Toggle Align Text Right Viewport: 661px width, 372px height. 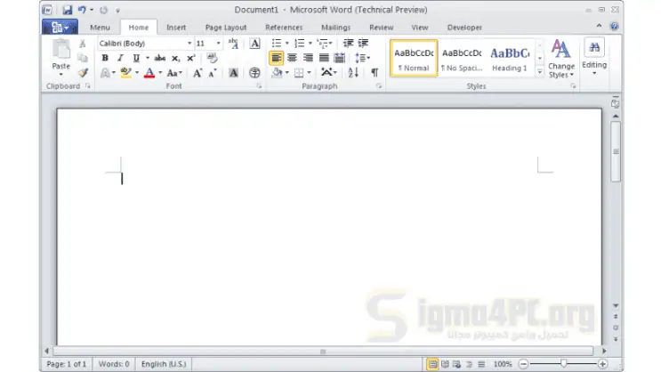[308, 58]
